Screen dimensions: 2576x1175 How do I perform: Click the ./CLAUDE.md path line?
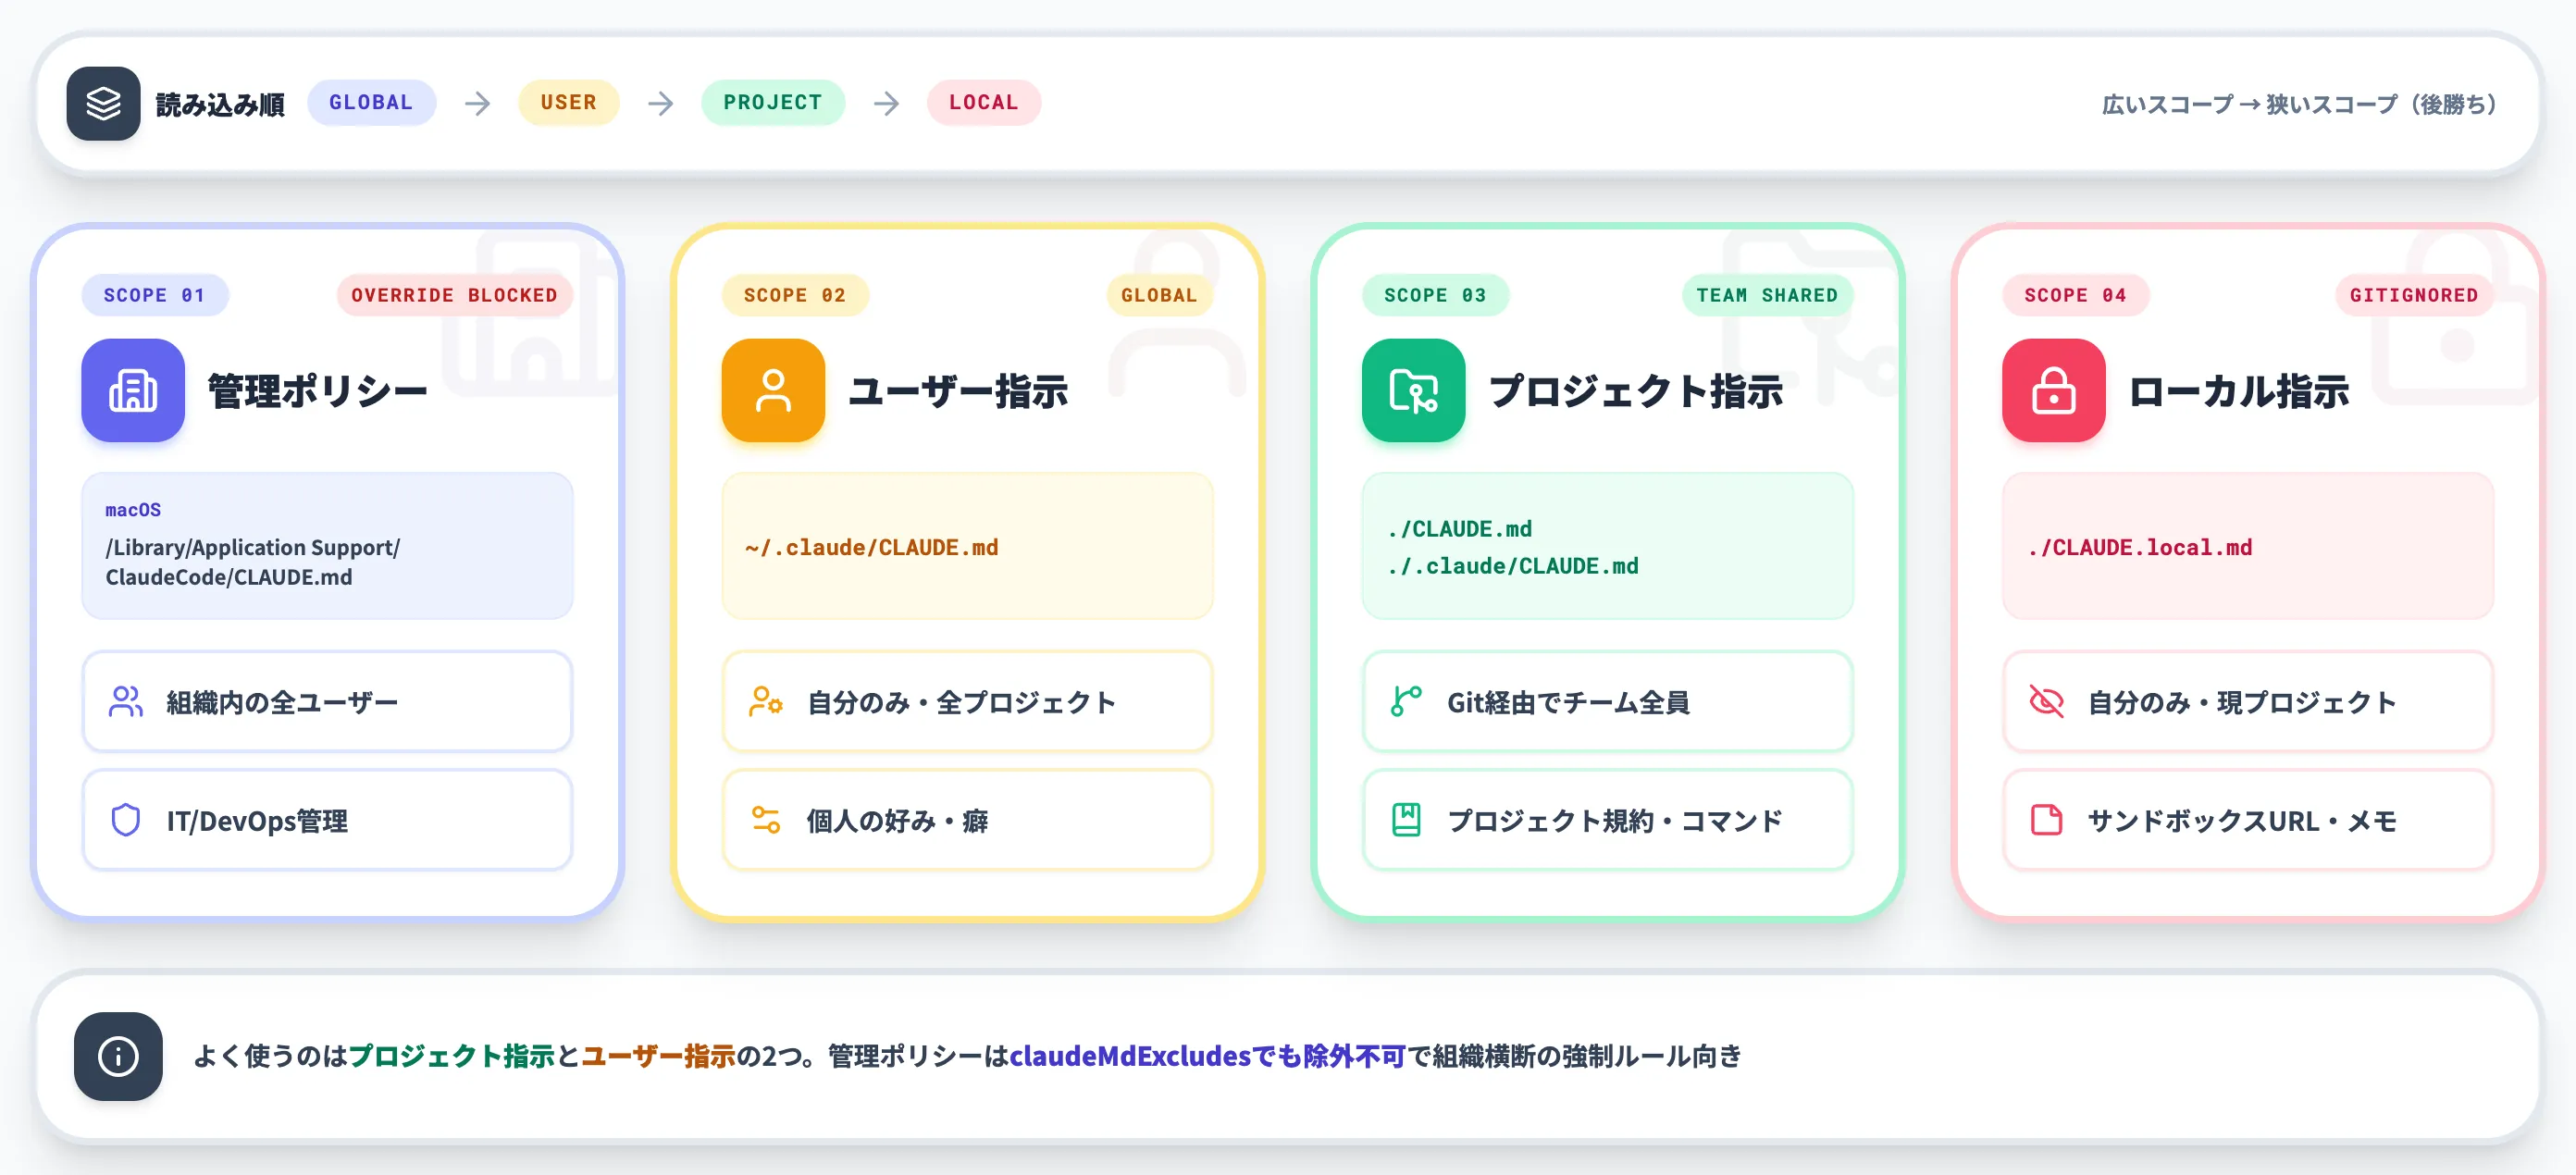click(1459, 528)
